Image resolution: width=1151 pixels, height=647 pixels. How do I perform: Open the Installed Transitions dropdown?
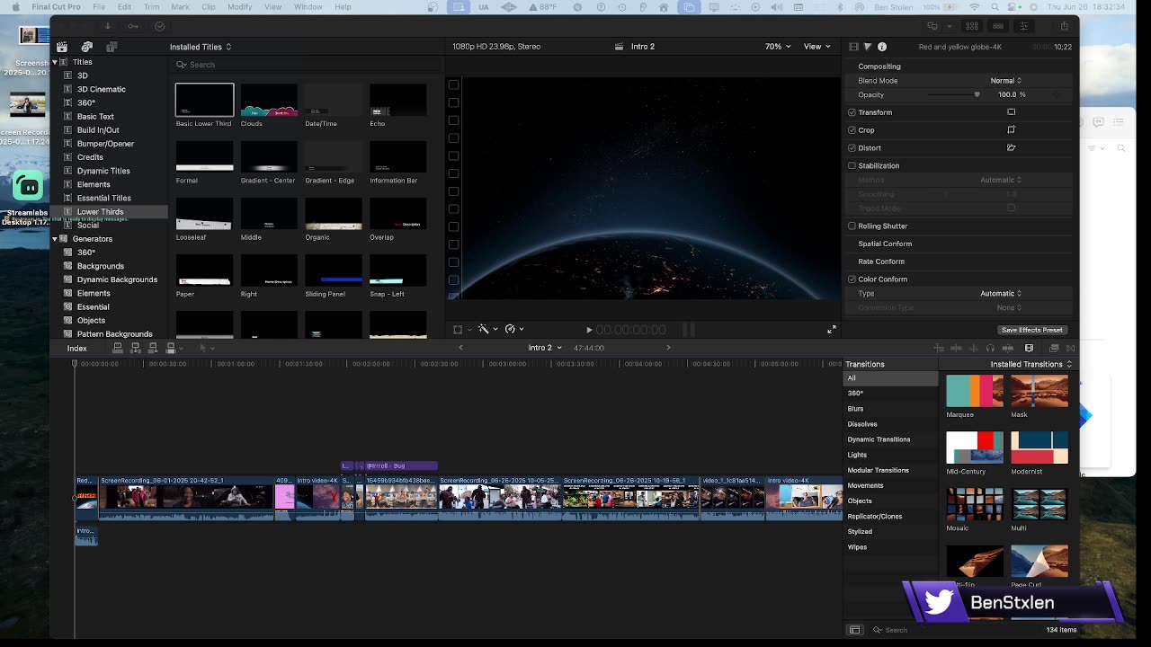[x=1031, y=364]
